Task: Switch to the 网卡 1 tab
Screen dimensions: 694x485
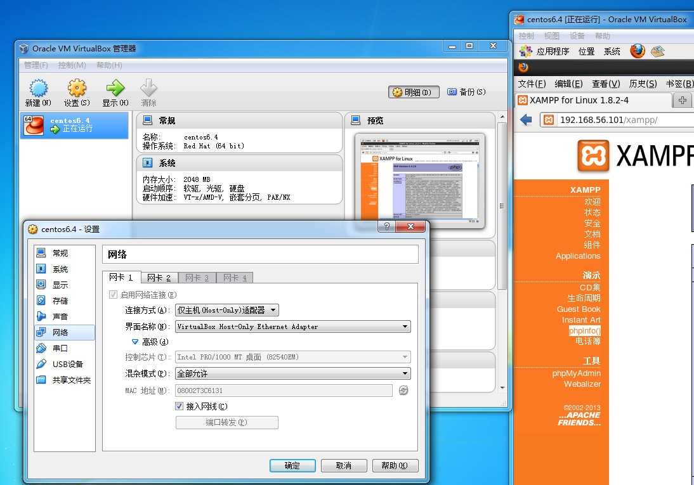Action: pos(121,278)
